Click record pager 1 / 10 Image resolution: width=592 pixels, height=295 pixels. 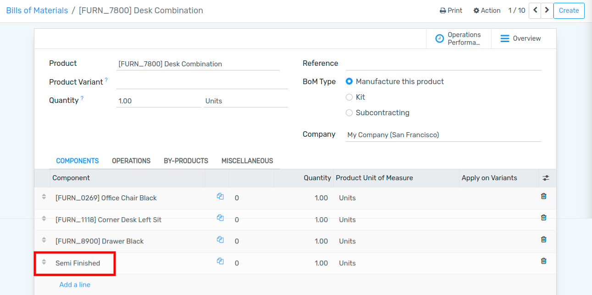tap(517, 11)
